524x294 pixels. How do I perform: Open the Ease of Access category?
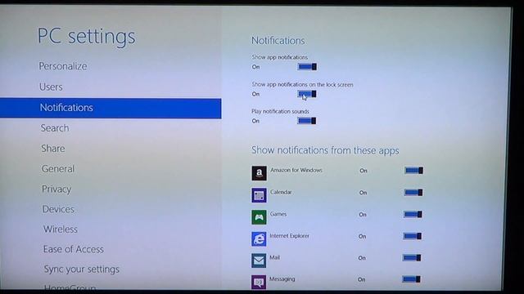(73, 249)
